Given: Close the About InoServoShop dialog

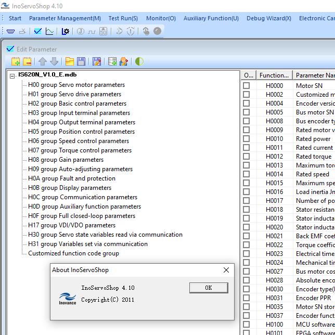Looking at the screenshot, I should pos(226,270).
